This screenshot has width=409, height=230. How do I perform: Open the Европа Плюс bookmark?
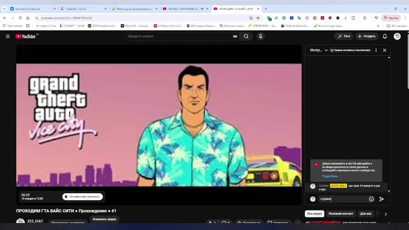pos(46,26)
